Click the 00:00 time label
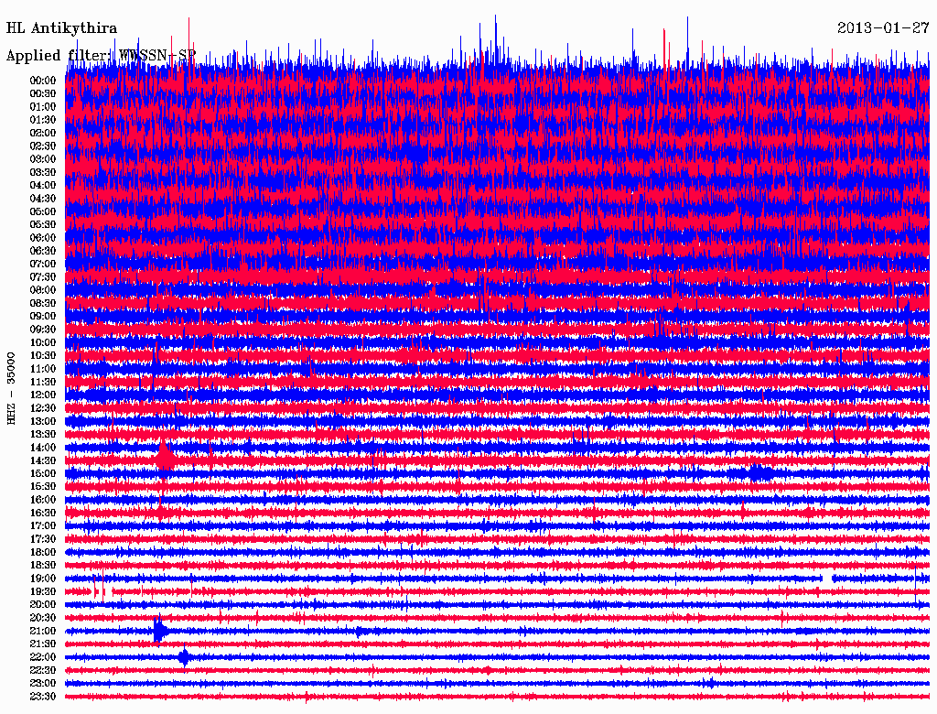This screenshot has width=937, height=714. [x=43, y=81]
